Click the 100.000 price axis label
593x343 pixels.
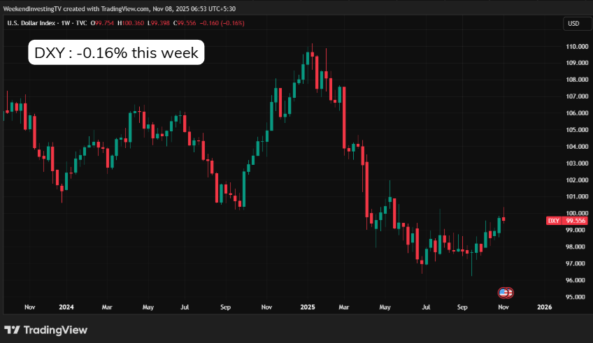pyautogui.click(x=576, y=213)
